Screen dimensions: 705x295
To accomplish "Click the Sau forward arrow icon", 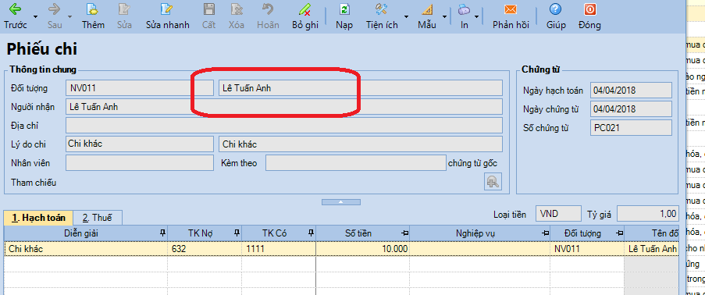I will pos(55,9).
